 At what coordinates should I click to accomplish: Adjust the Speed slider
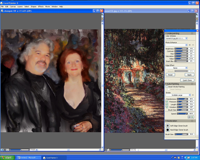[182, 114]
